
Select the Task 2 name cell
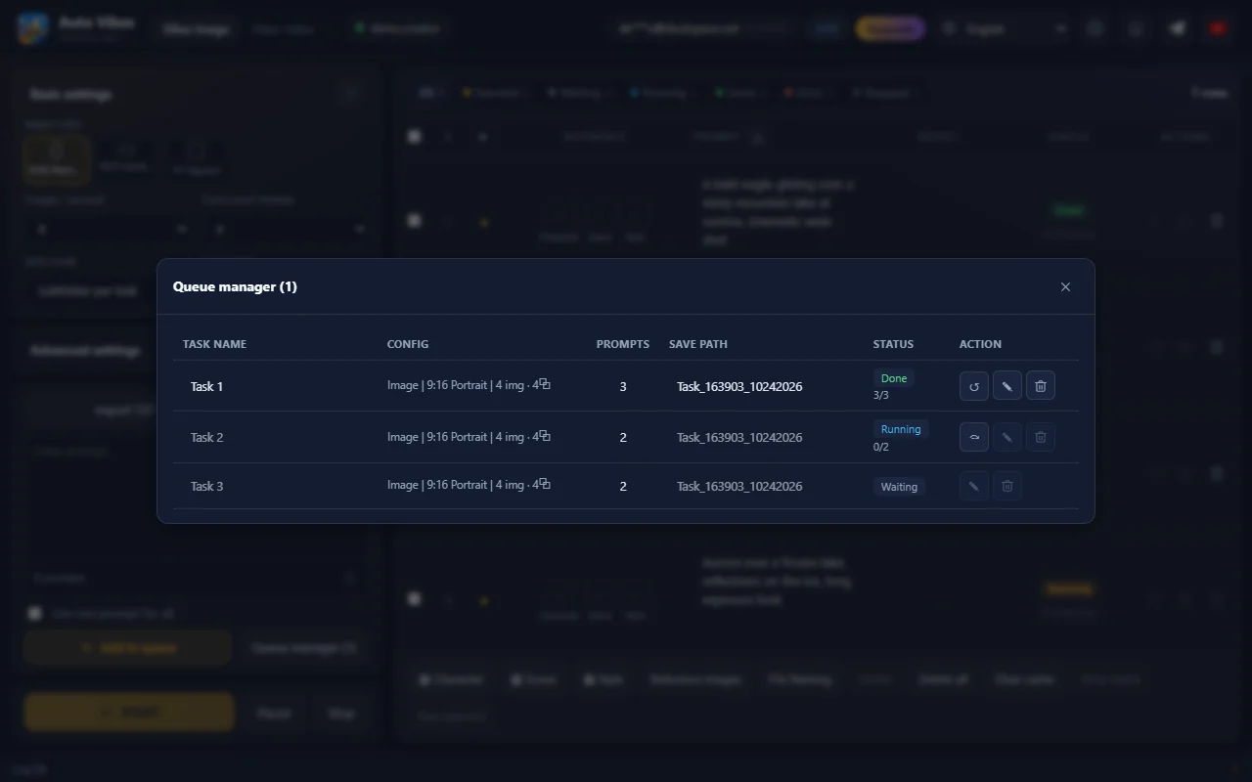coord(206,437)
